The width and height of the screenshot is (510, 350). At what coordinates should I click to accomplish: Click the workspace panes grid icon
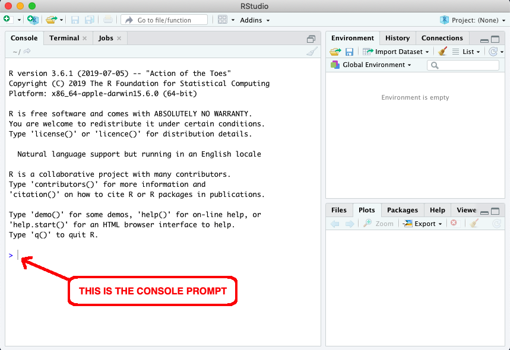pyautogui.click(x=223, y=20)
